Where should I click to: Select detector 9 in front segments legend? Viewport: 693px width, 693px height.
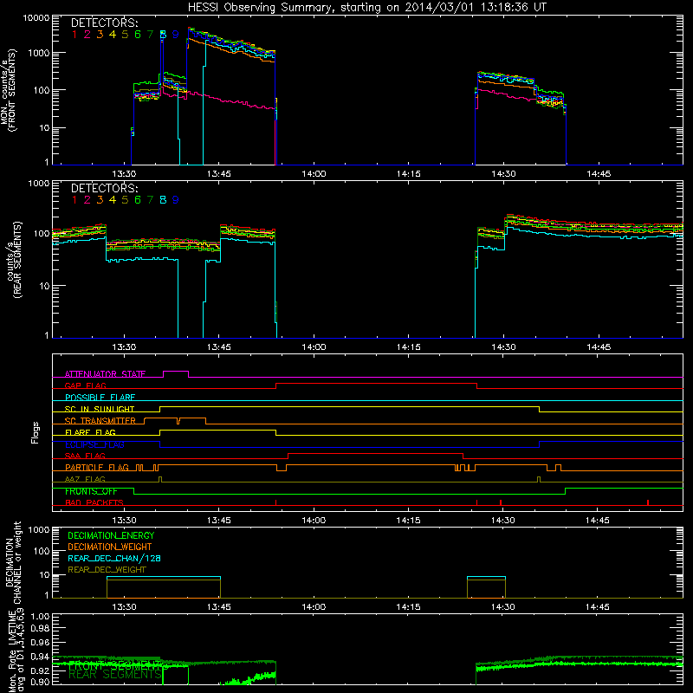(x=176, y=35)
